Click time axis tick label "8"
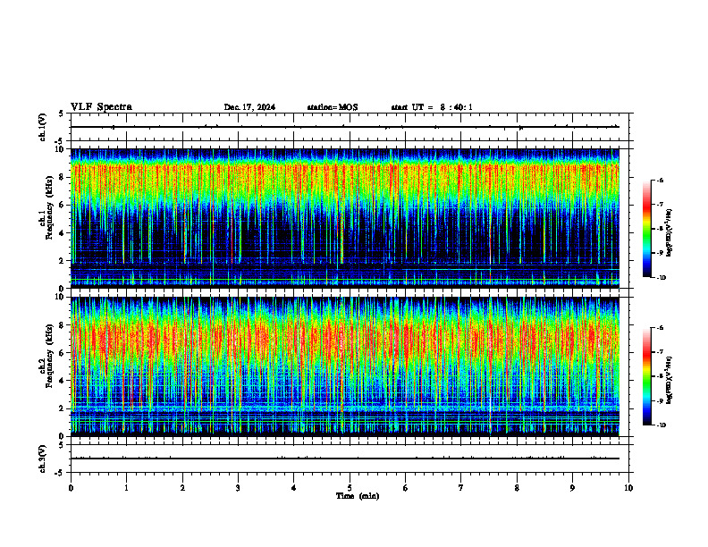The height and width of the screenshot is (547, 708). coord(517,488)
